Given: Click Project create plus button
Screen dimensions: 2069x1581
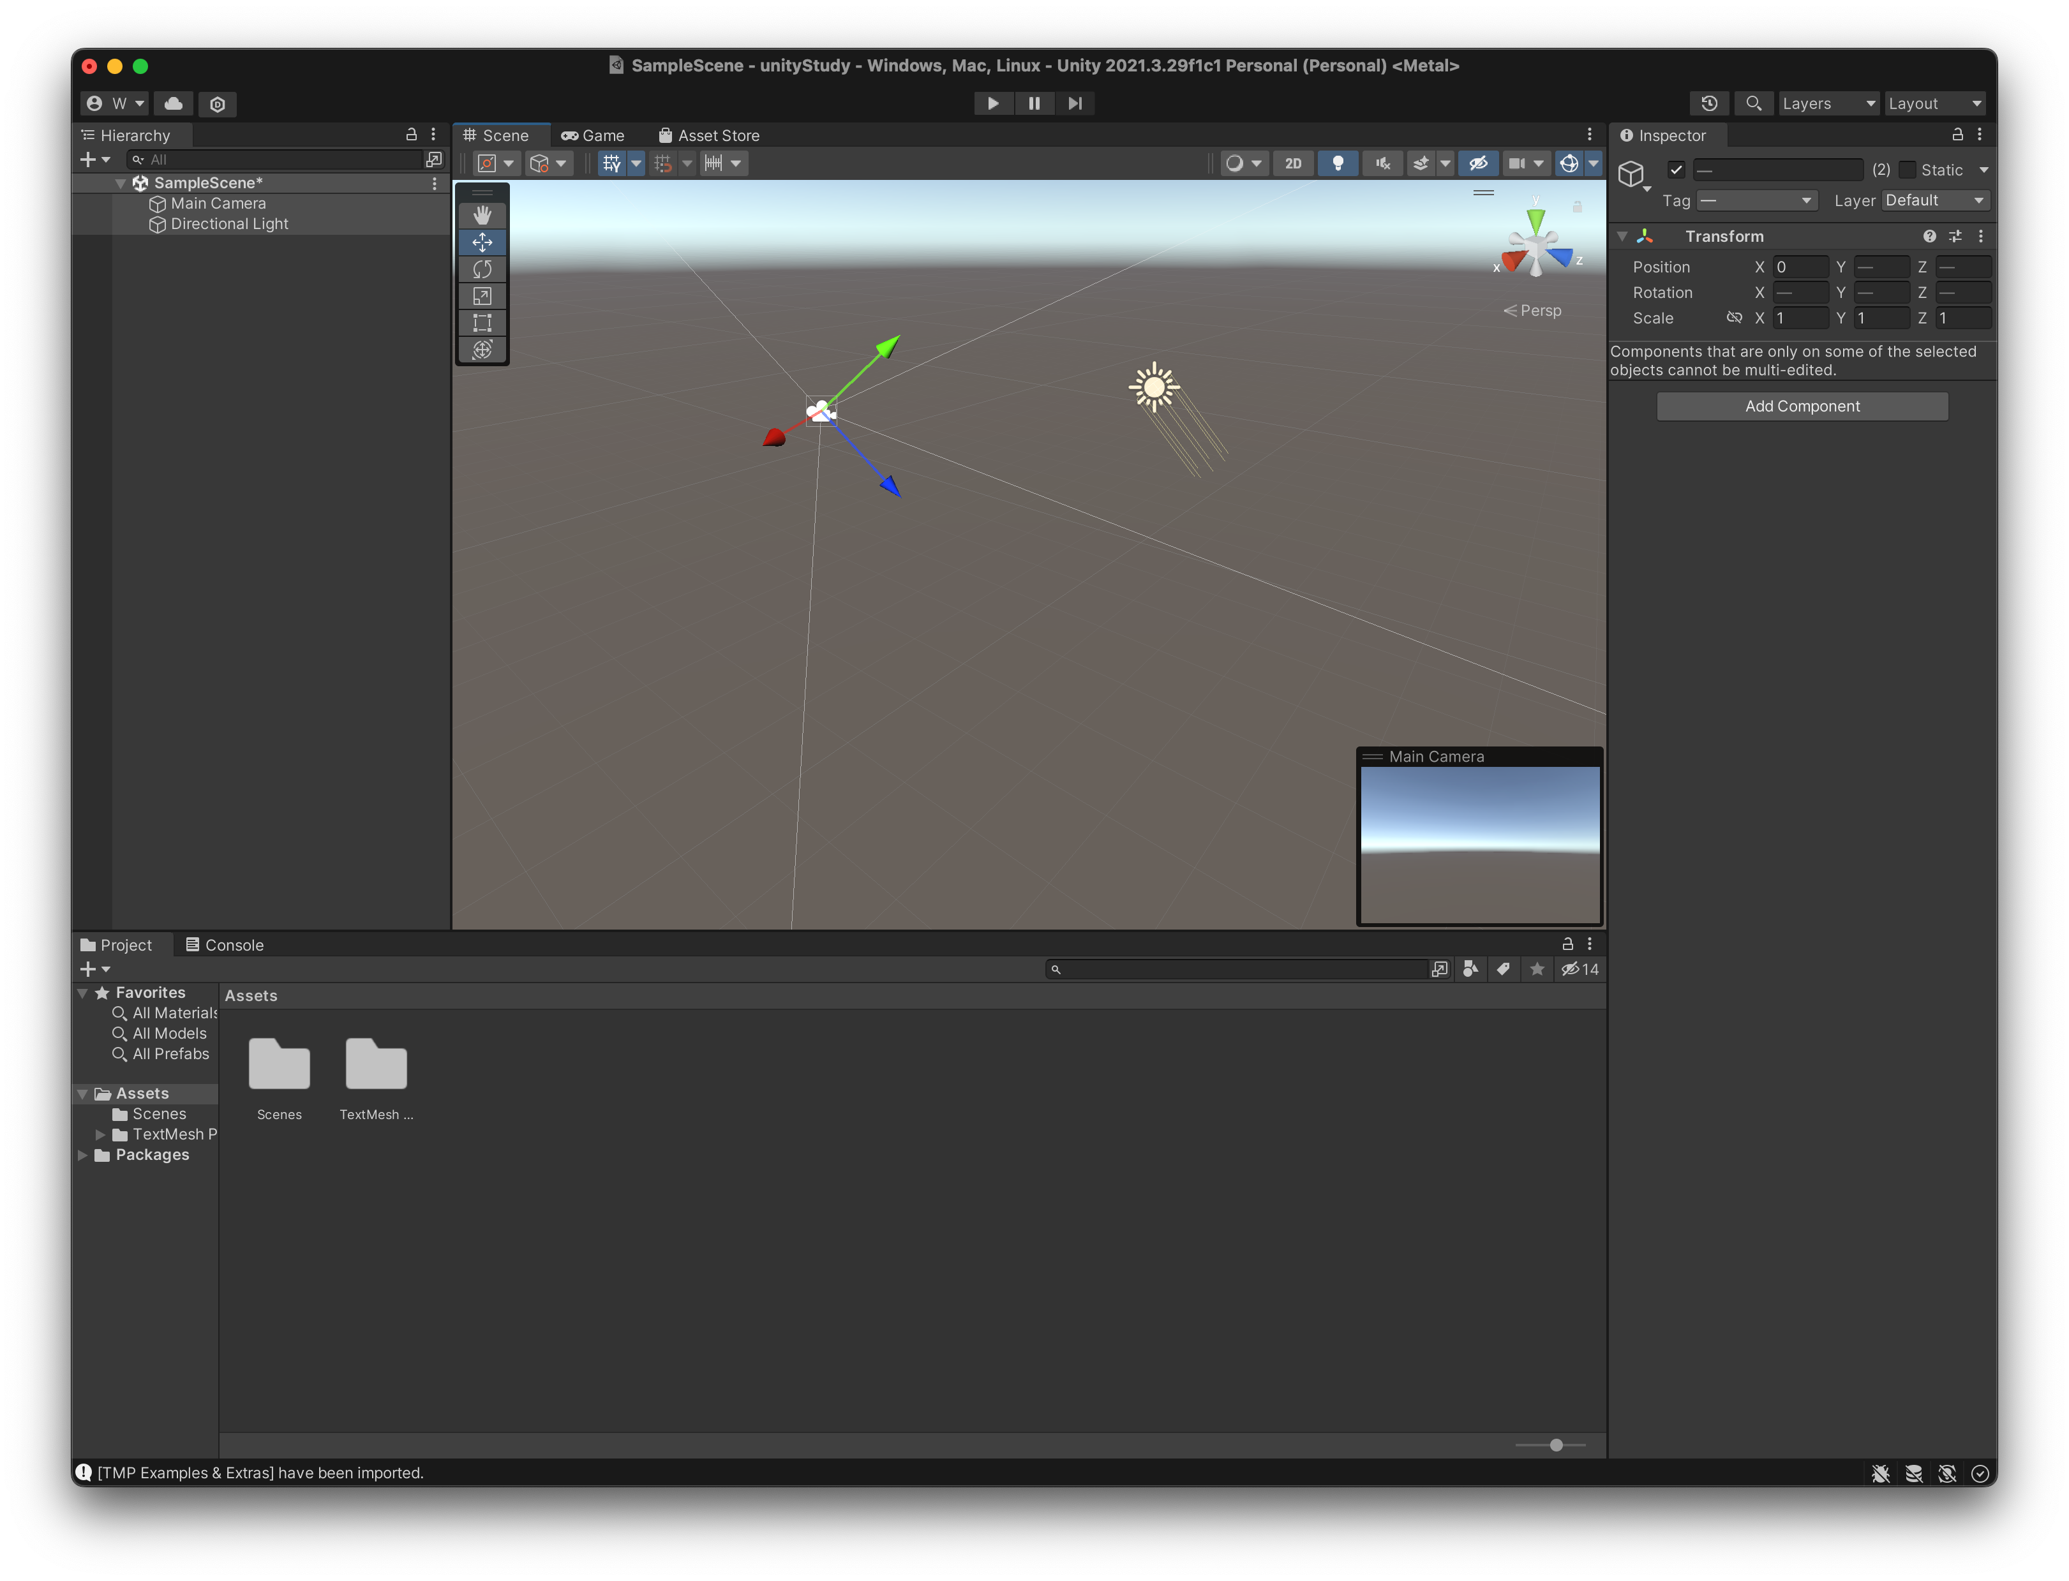Looking at the screenshot, I should tap(95, 969).
